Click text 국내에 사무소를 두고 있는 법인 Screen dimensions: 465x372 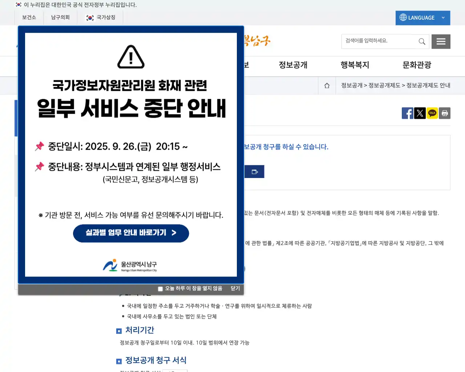point(172,316)
